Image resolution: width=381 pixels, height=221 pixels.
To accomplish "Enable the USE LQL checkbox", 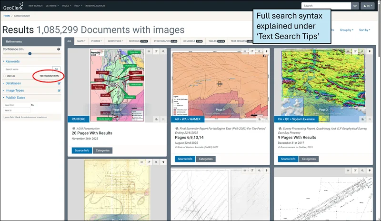I will coord(5,76).
